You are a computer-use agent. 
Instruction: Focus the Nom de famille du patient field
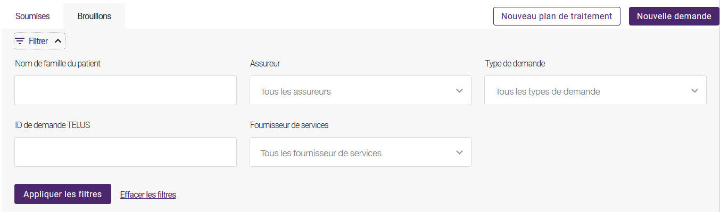pos(126,90)
